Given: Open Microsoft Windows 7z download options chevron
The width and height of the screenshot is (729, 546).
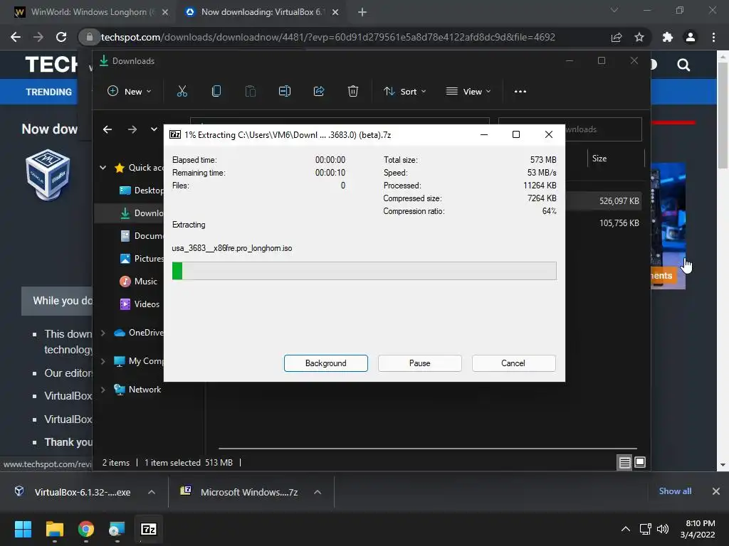Looking at the screenshot, I should (318, 492).
